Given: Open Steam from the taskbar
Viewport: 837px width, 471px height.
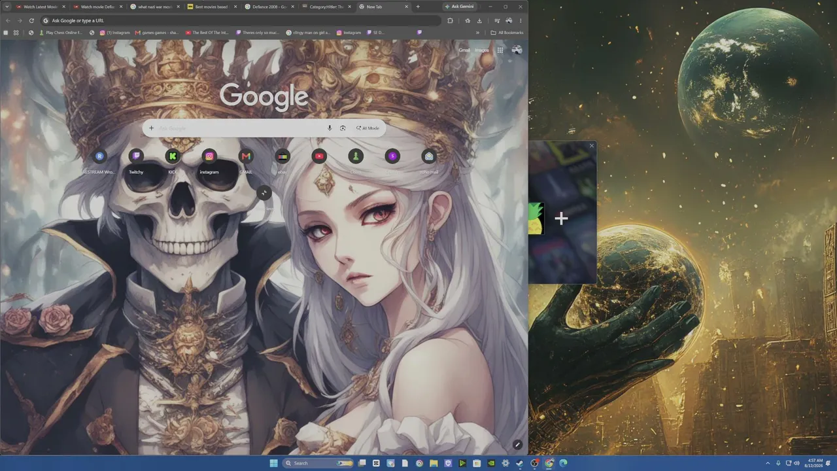Looking at the screenshot, I should 520,463.
